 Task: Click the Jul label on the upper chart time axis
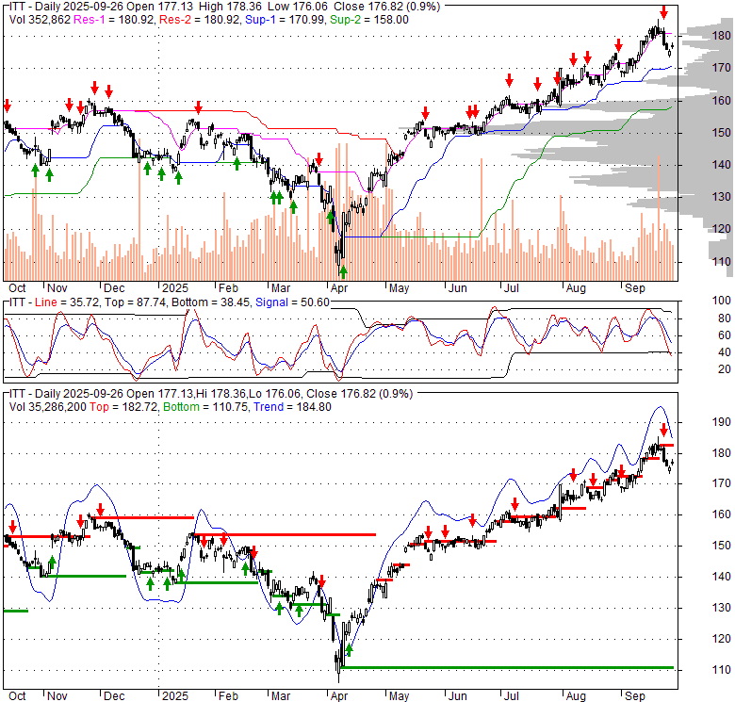point(512,288)
